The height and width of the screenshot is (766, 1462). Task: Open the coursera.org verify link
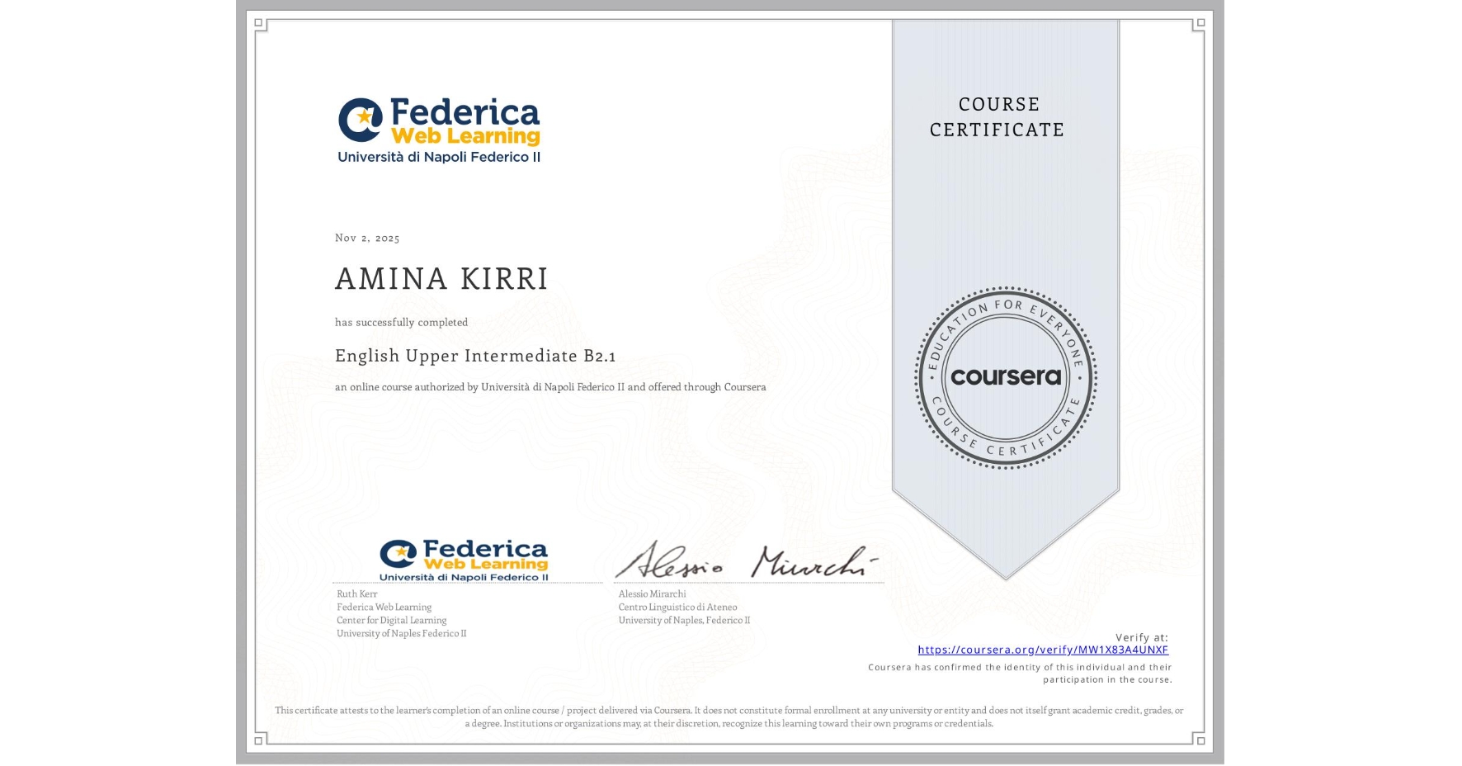[x=1043, y=650]
